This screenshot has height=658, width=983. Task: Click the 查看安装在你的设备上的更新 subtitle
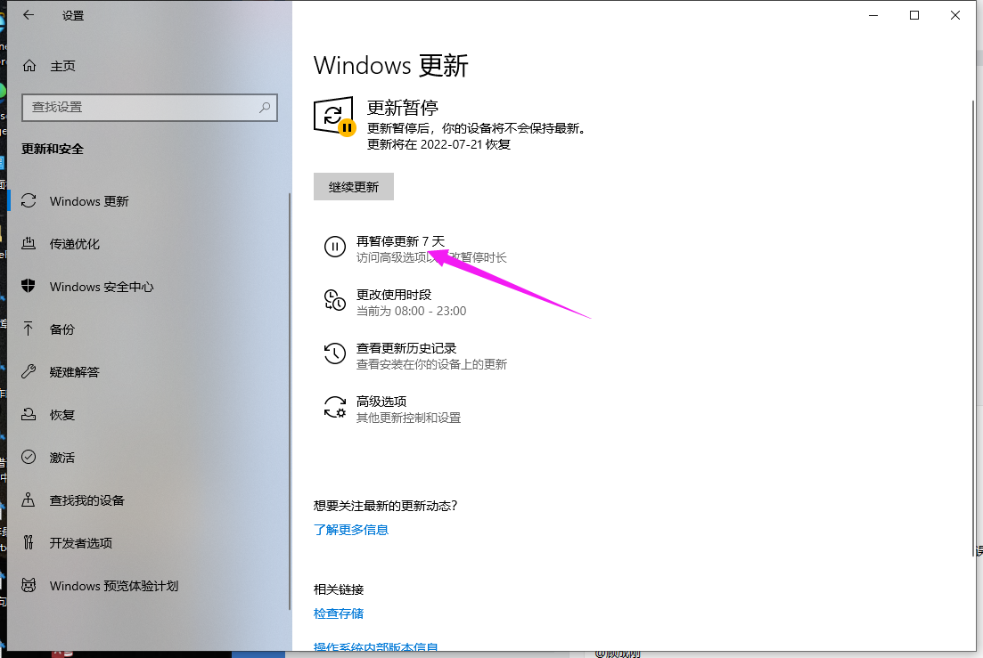click(x=431, y=364)
